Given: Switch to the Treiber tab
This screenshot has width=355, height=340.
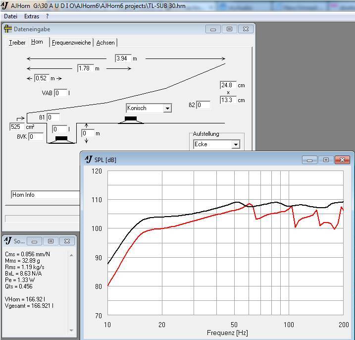Looking at the screenshot, I should pos(17,43).
